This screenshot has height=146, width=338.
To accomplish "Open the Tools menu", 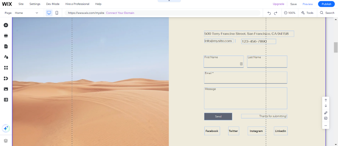I will pos(307,13).
